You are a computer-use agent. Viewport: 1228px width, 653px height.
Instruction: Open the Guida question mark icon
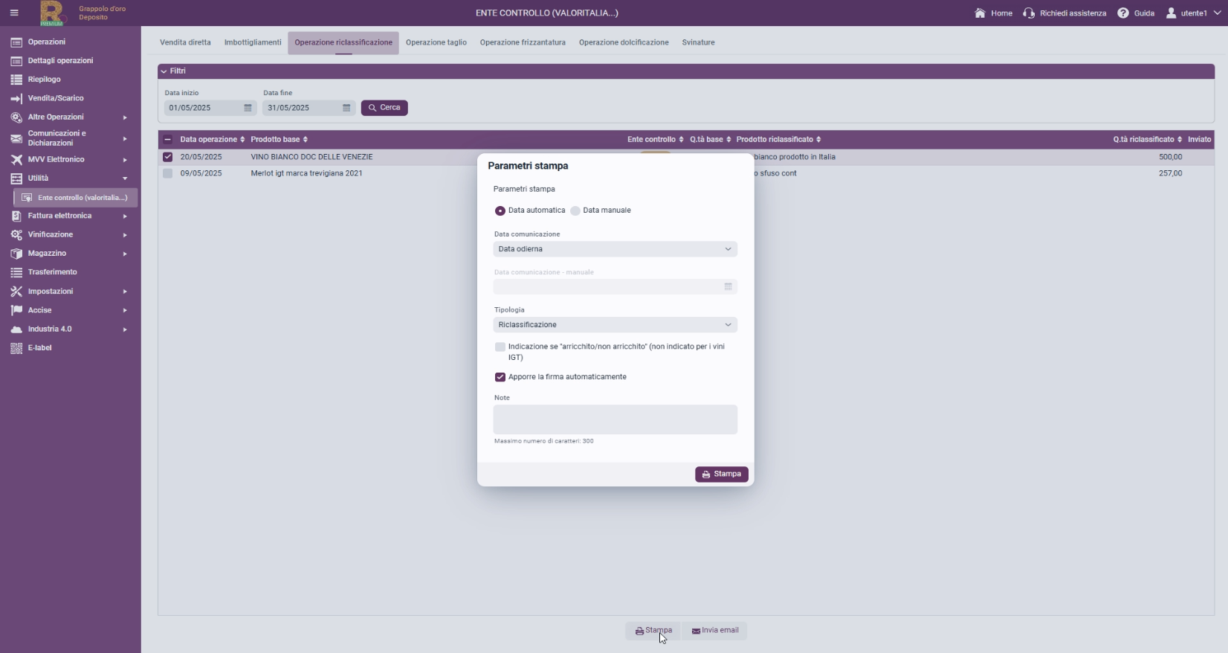1123,13
